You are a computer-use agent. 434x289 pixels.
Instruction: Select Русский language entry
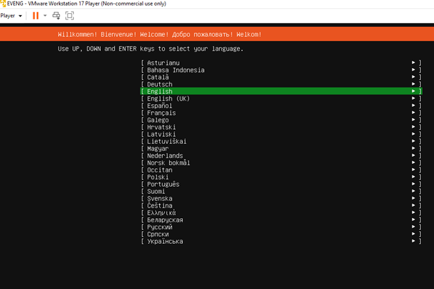click(160, 227)
